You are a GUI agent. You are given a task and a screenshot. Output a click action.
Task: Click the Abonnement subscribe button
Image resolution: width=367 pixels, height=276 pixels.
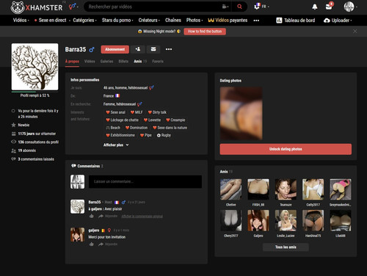click(115, 49)
